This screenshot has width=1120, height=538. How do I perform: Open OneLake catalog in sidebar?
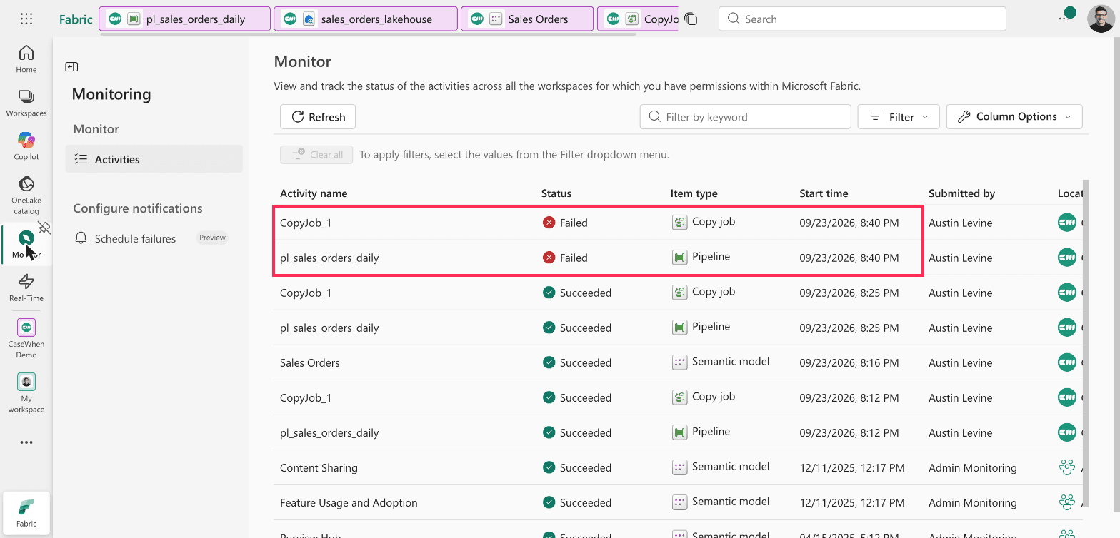pos(26,195)
